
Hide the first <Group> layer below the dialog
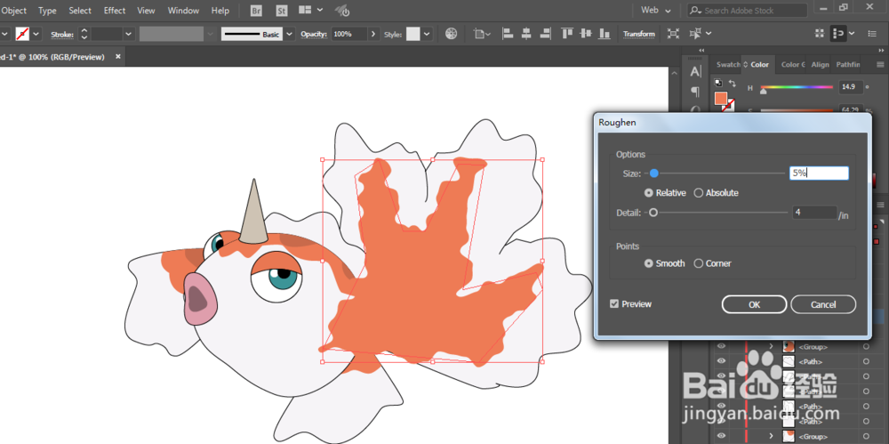721,346
